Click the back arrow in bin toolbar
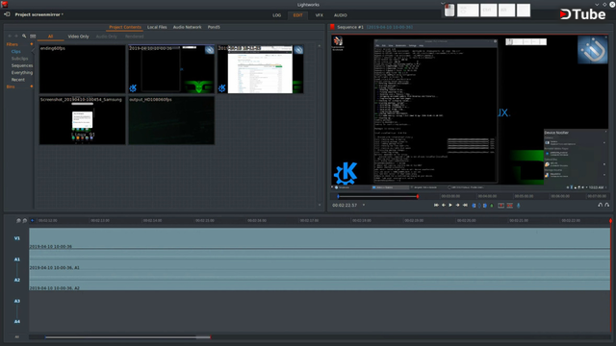The height and width of the screenshot is (346, 616). 10,37
